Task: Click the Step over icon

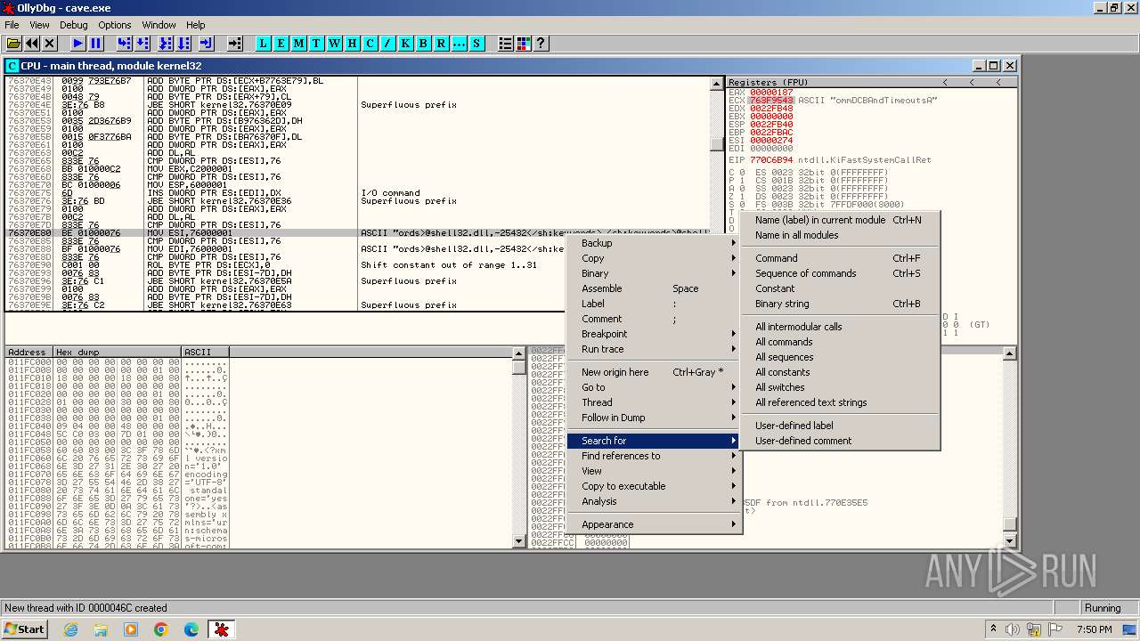Action: tap(142, 43)
